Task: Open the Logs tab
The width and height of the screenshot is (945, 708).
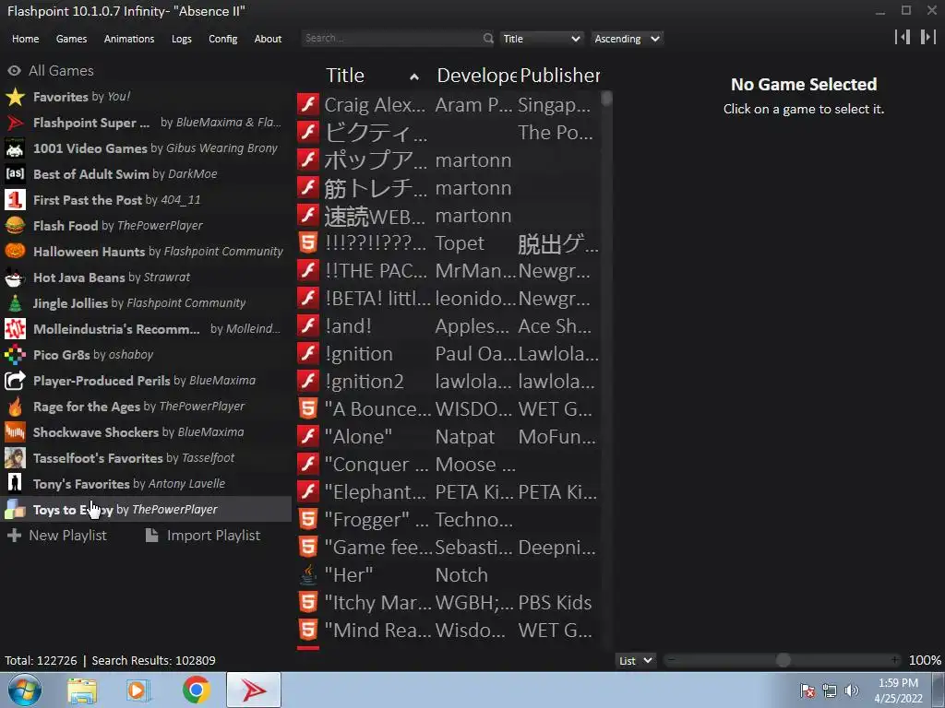Action: point(182,39)
